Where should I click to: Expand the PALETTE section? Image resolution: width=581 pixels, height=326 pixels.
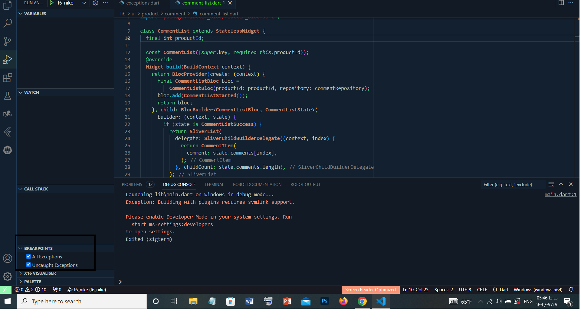[x=65, y=282]
